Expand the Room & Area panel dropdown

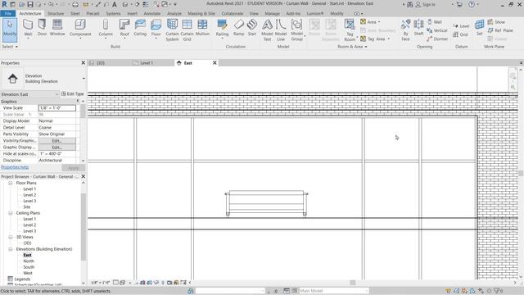(x=352, y=47)
